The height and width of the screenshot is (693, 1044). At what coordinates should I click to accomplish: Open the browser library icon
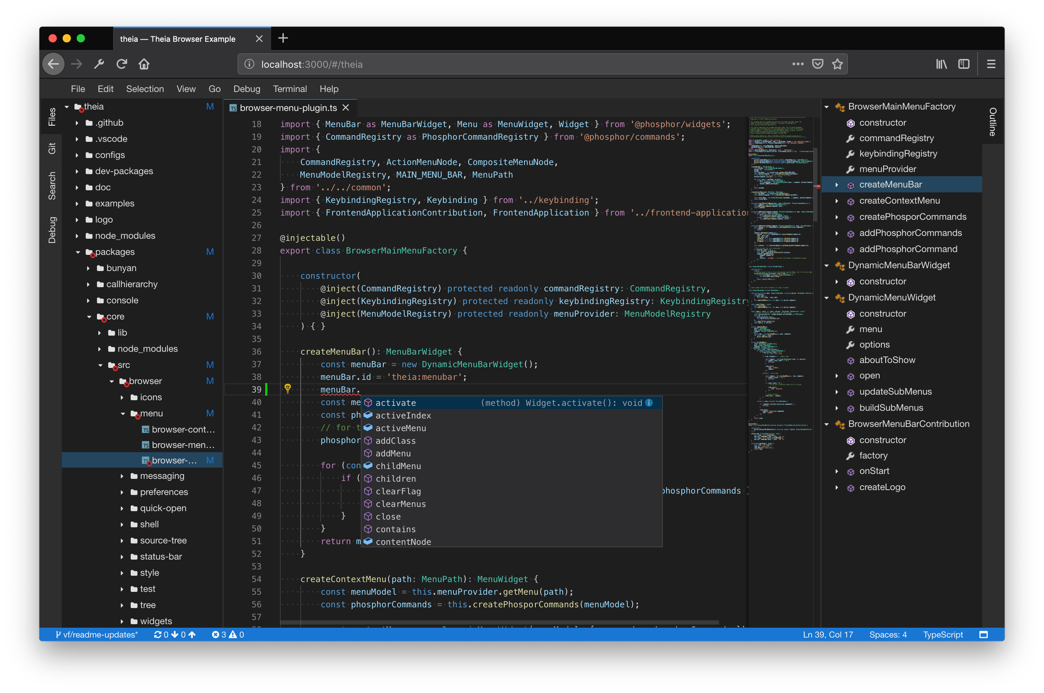941,64
